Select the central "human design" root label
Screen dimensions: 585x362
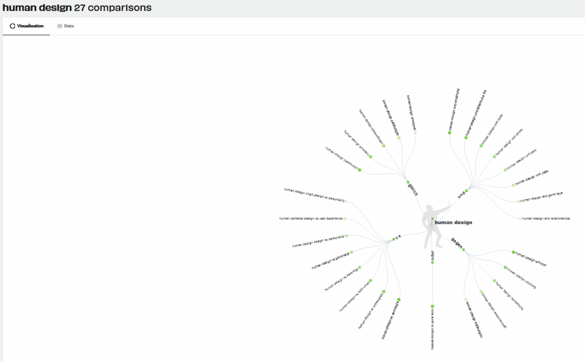pyautogui.click(x=453, y=222)
